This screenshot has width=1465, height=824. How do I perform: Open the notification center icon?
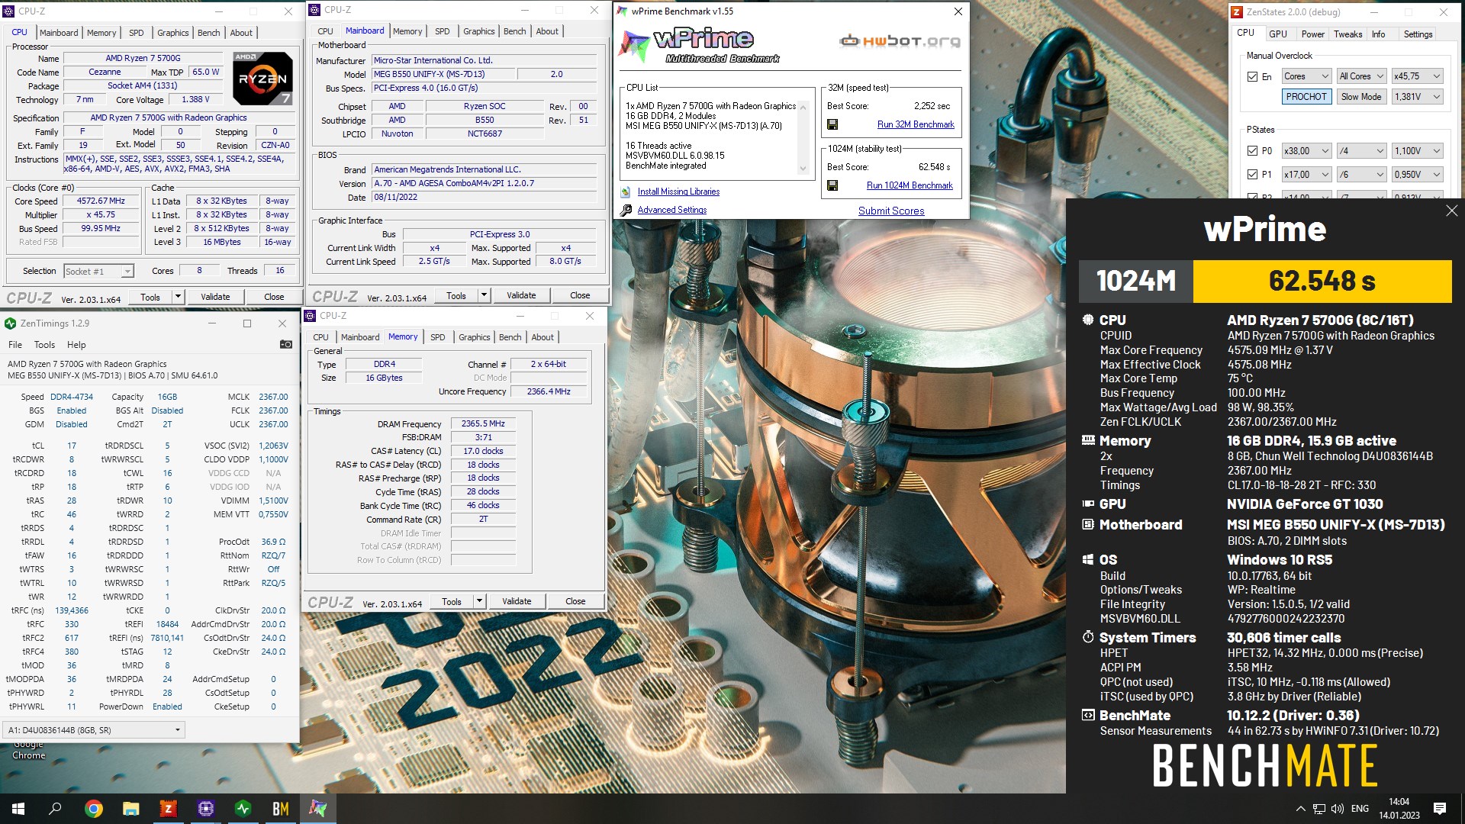[1440, 809]
